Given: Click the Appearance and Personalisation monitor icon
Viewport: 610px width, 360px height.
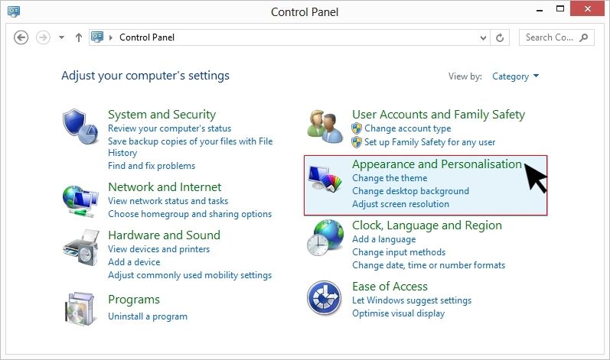Looking at the screenshot, I should click(325, 179).
